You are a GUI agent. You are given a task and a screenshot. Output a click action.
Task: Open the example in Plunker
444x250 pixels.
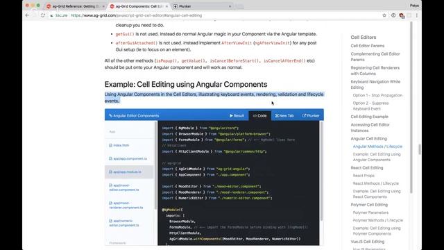(311, 116)
